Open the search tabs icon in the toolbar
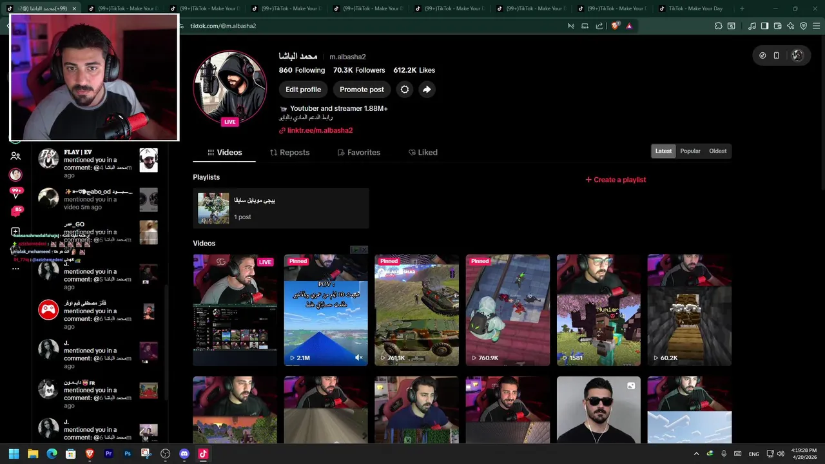The height and width of the screenshot is (464, 825). 731,26
